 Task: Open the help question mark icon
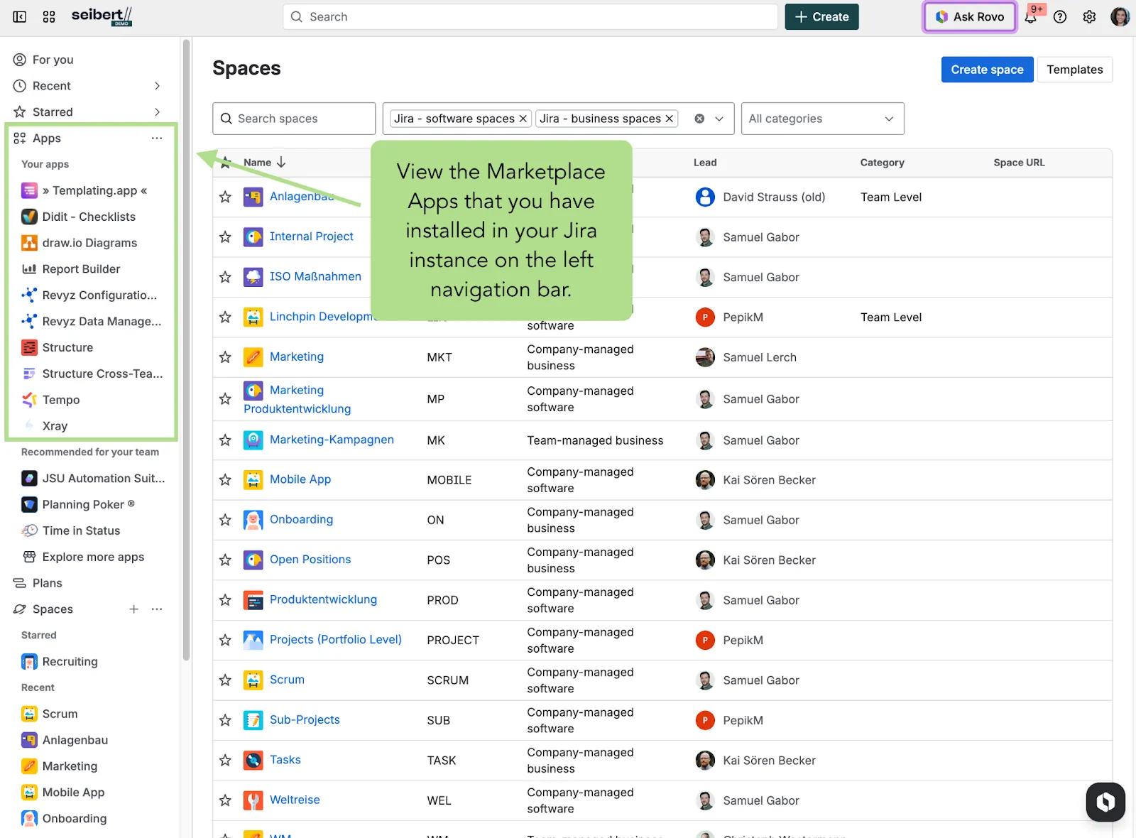tap(1060, 16)
